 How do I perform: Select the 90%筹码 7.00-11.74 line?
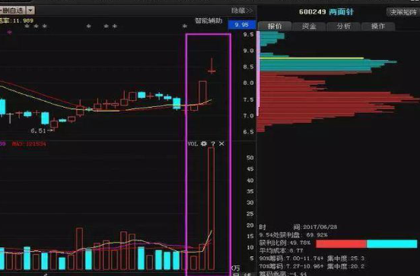coord(291,259)
